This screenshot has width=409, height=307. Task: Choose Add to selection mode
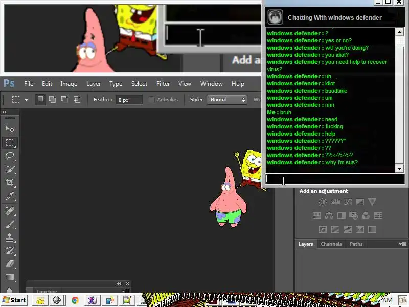(x=53, y=99)
